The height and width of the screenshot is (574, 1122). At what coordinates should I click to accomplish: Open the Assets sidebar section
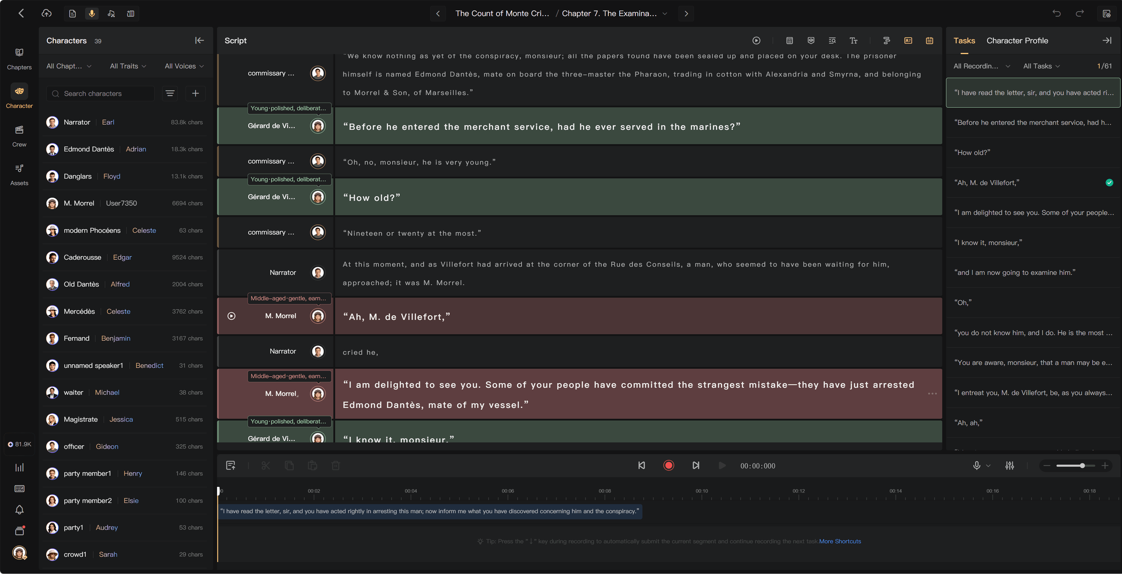click(19, 175)
